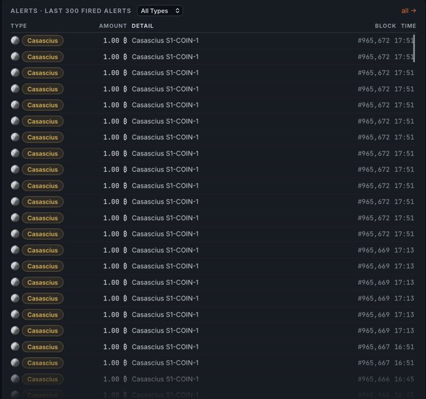Select the Casascius badge in the second 16:51 row
Screen dimensions: 426x399
click(43, 363)
